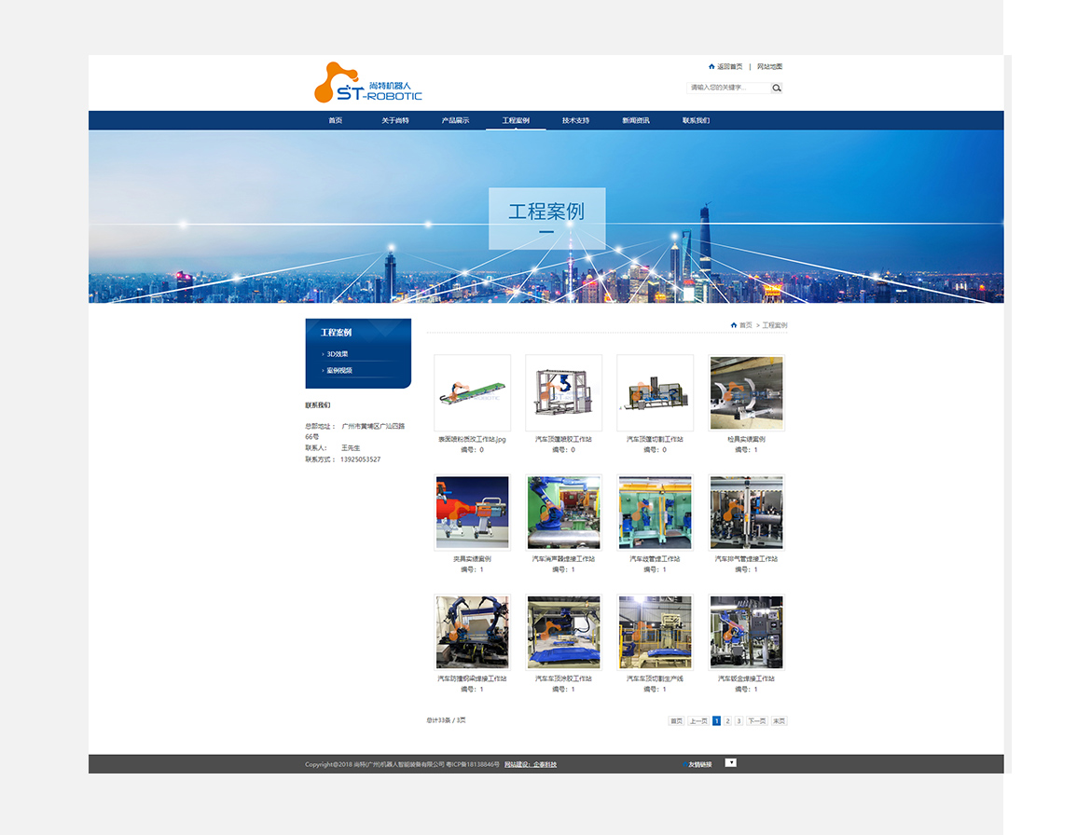Click the ST-ROBOTIC logo
The image size is (1091, 835).
[367, 83]
